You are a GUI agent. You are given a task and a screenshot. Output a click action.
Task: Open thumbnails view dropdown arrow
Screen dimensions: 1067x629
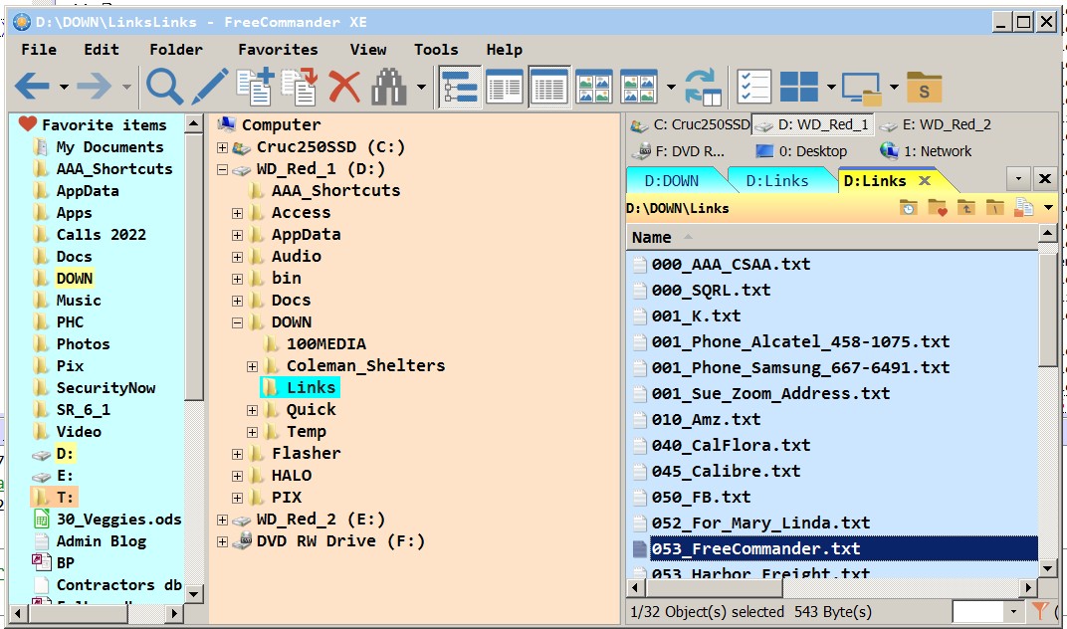pyautogui.click(x=671, y=87)
